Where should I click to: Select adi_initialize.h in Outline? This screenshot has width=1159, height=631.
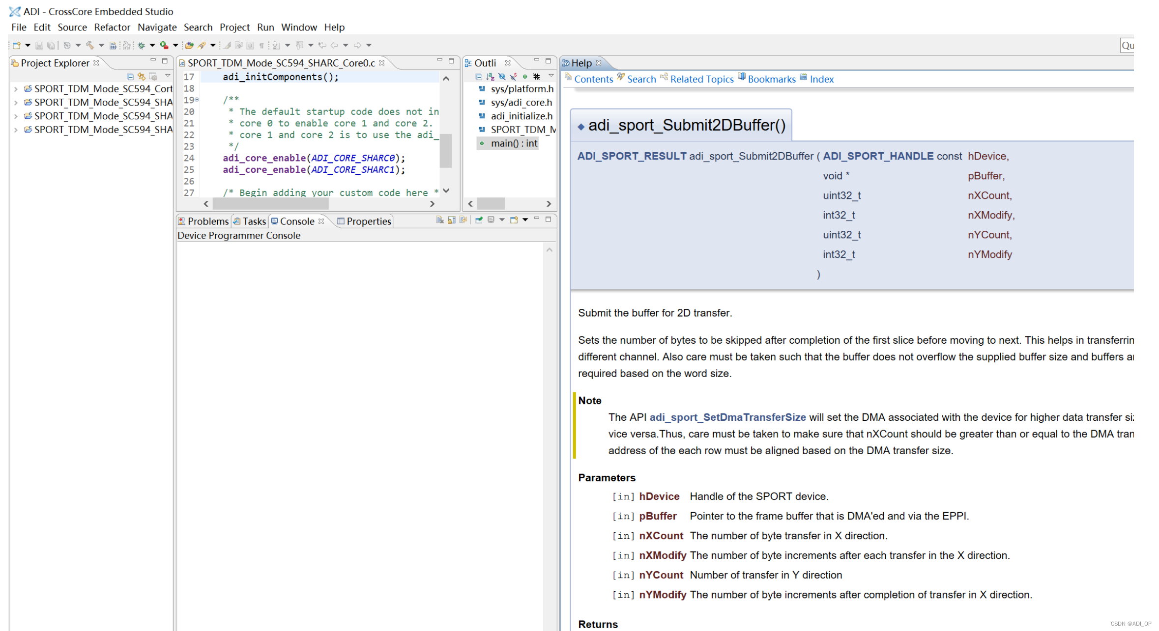[522, 116]
